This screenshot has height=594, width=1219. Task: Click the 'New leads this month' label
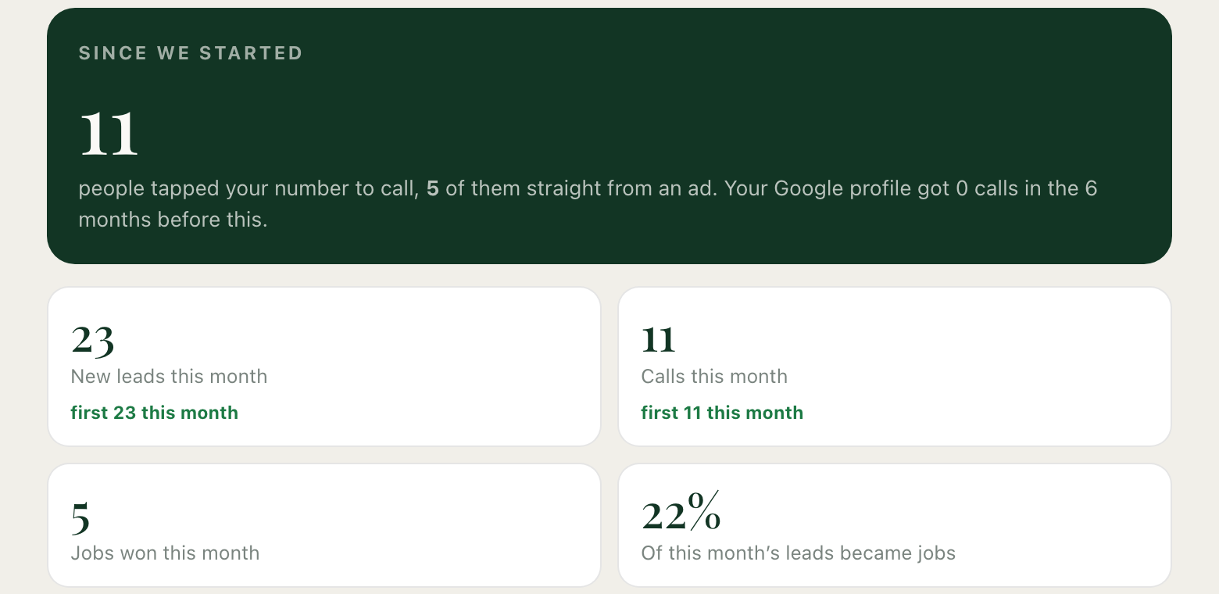169,377
